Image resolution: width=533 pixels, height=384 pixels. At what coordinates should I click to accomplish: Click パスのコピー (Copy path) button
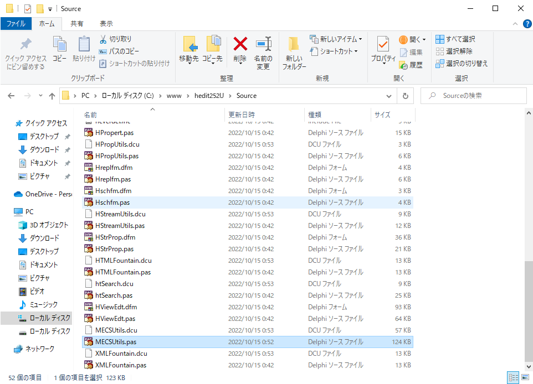[121, 51]
